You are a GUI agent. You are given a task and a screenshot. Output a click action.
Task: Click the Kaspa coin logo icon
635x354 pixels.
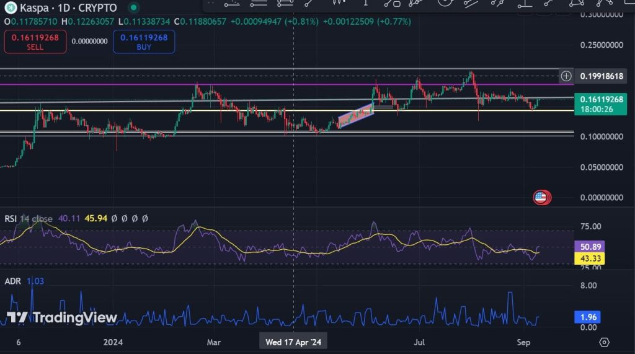(10, 7)
